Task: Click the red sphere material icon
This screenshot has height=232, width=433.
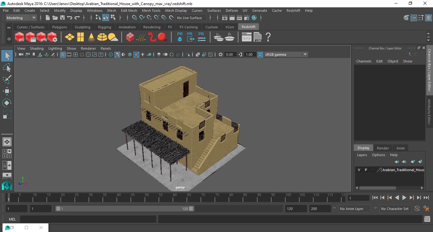Action: pyautogui.click(x=162, y=37)
